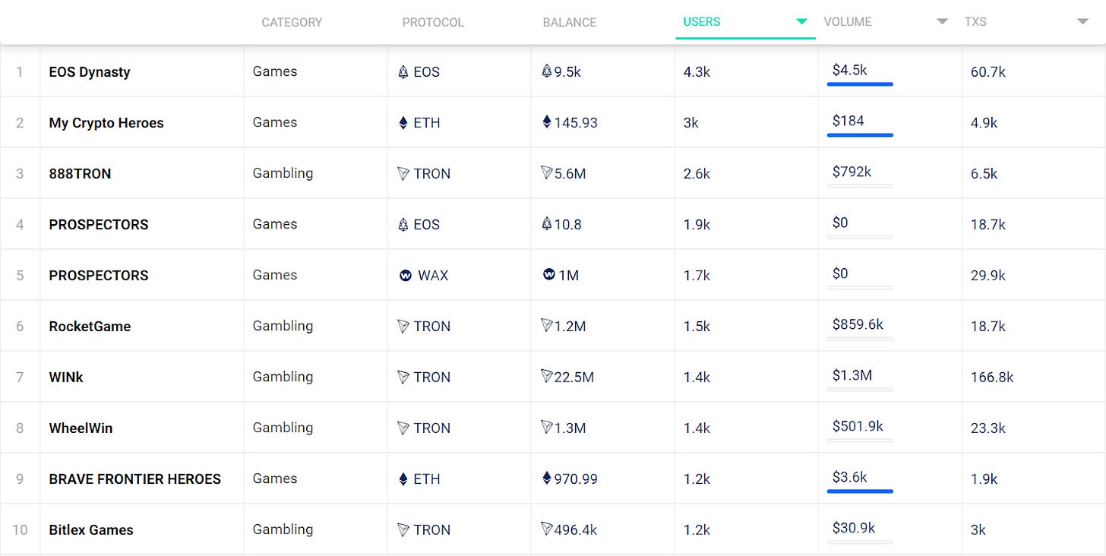The image size is (1106, 556).
Task: Open the BRAVE FRONTIER HEROES dapp
Action: 135,479
